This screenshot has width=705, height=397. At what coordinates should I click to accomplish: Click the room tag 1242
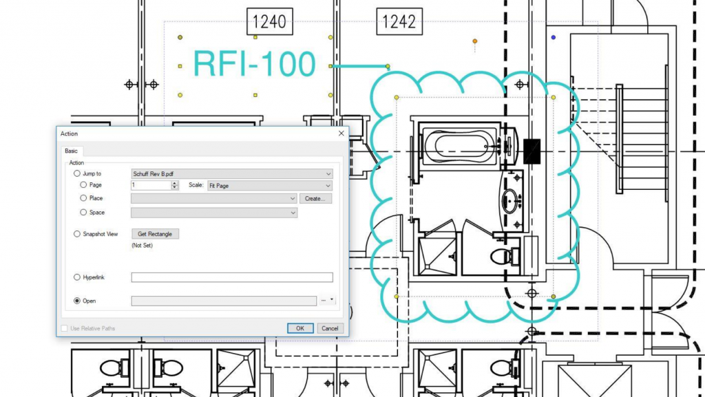click(399, 21)
